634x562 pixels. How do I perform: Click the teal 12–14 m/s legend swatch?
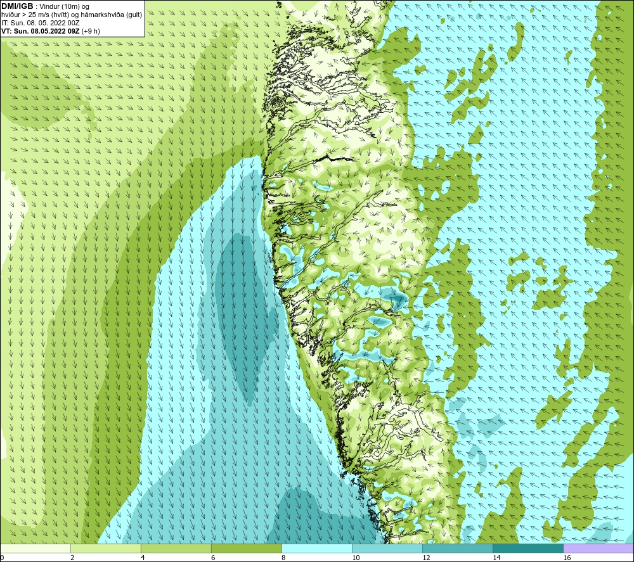coord(457,548)
